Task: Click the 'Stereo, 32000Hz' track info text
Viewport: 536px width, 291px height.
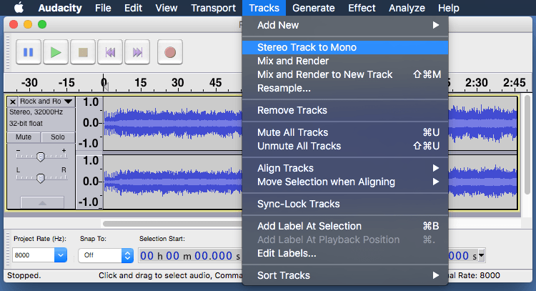Action: pos(36,112)
